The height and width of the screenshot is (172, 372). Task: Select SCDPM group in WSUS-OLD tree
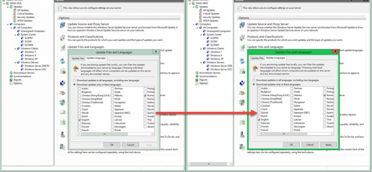(28, 38)
